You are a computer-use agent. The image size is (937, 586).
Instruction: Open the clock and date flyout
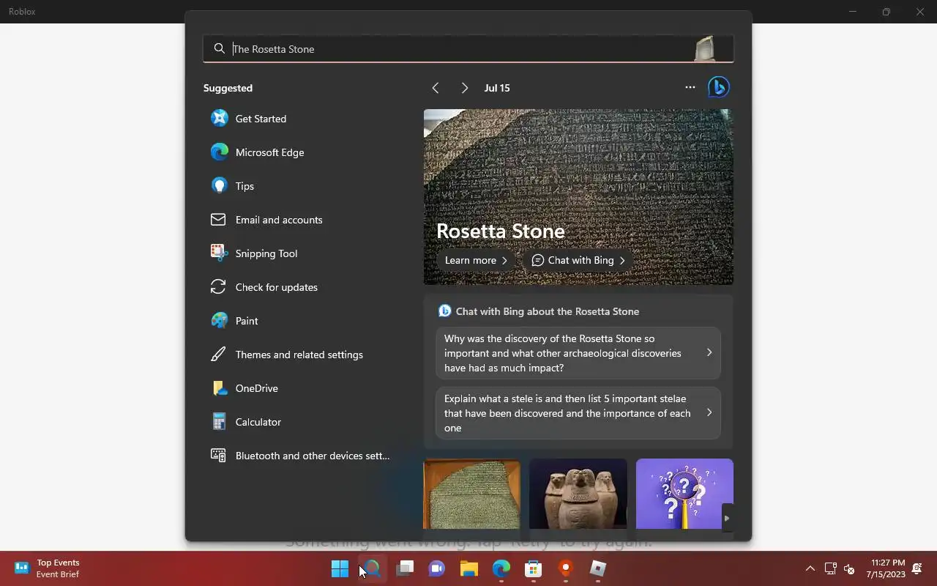(x=887, y=568)
